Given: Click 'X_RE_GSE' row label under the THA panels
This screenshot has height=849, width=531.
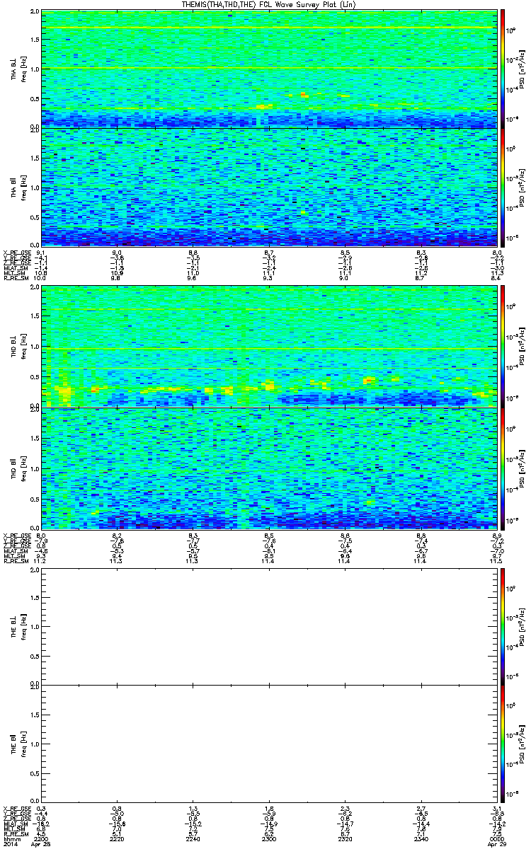Looking at the screenshot, I should pyautogui.click(x=16, y=253).
